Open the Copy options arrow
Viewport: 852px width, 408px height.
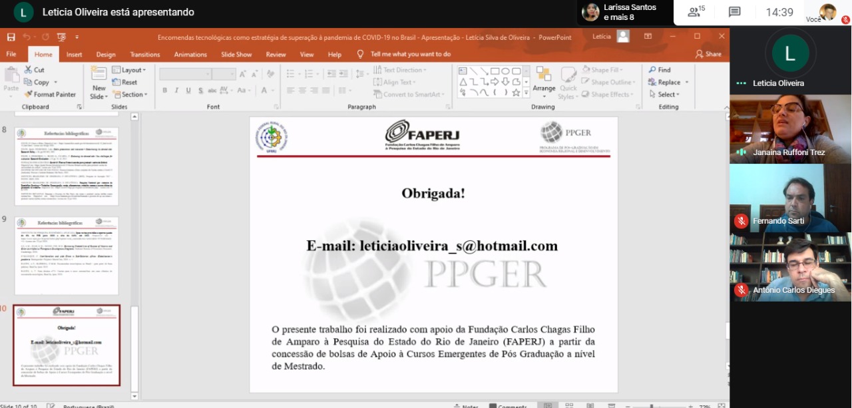[x=56, y=83]
